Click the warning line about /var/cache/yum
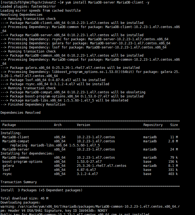 pos(90,207)
